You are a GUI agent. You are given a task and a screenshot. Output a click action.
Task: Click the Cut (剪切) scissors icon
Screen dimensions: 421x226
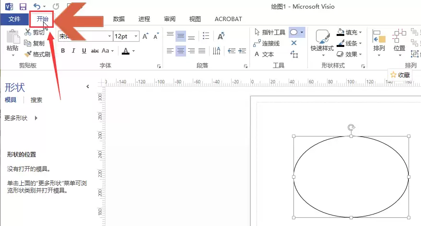pyautogui.click(x=28, y=32)
